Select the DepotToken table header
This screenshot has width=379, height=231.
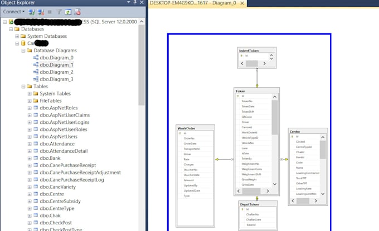coord(257,204)
